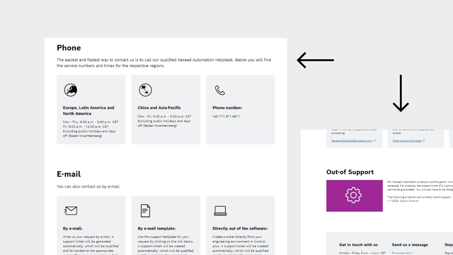
Task: Click the downward-pointing arrow
Action: [x=400, y=93]
